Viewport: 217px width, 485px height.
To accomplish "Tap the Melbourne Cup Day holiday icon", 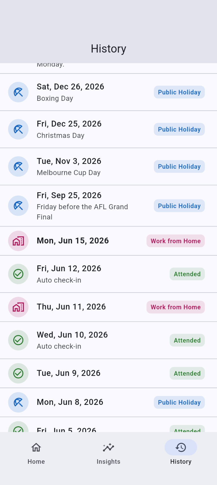I will pos(18,166).
